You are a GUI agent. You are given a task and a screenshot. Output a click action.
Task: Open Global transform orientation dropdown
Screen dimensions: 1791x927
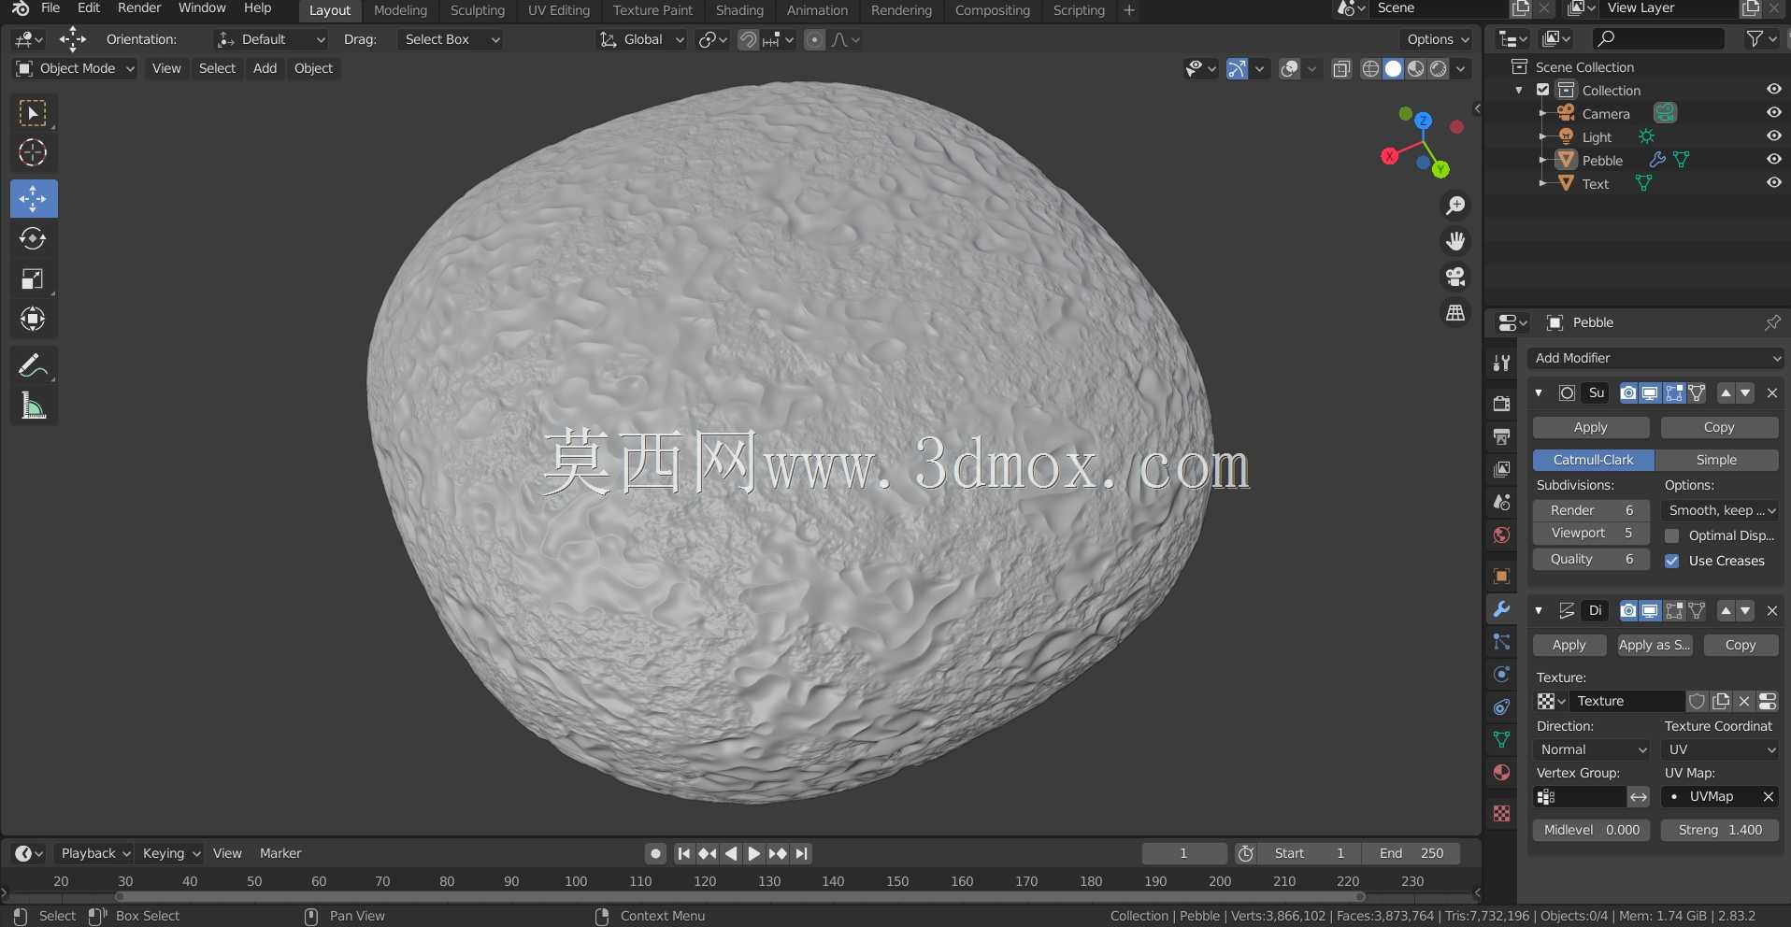tap(642, 39)
